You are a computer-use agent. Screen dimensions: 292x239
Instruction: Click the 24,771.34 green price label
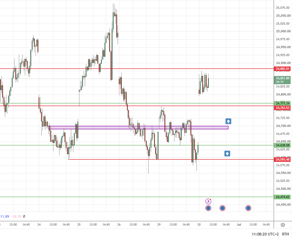[x=282, y=103]
